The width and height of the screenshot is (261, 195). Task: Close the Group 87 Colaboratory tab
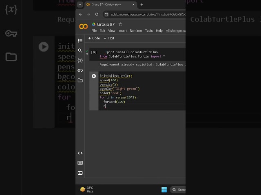(x=133, y=4)
